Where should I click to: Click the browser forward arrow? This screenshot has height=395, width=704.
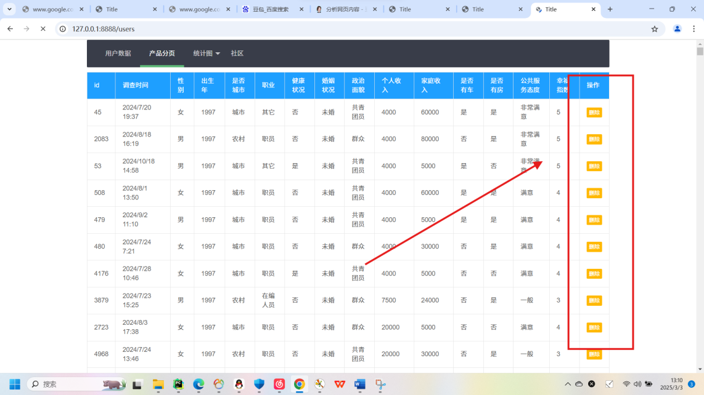point(27,29)
